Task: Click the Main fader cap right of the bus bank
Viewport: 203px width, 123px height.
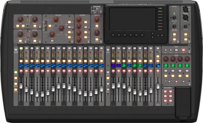Action: pyautogui.click(x=158, y=86)
